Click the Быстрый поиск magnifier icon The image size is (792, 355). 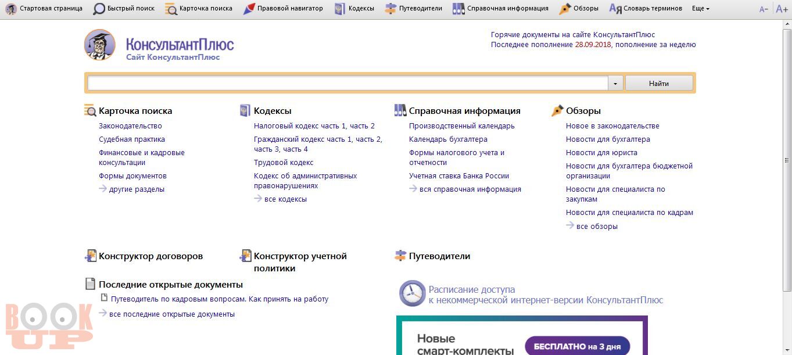99,9
